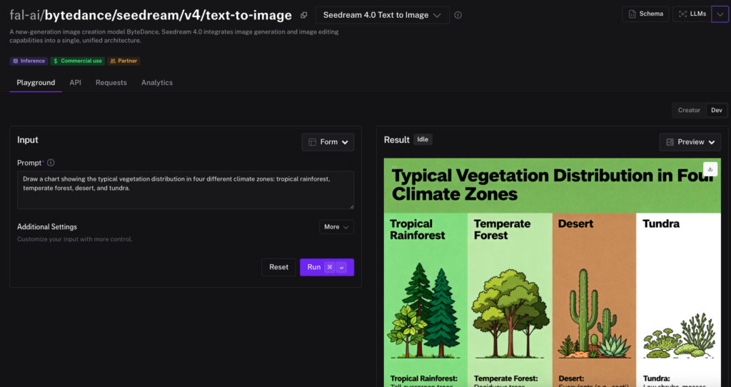
Task: Open the Schema button with document icon
Action: (645, 14)
